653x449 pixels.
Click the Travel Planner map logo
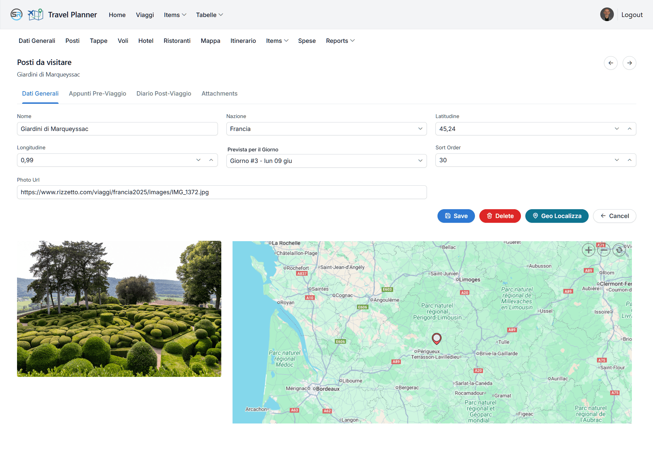[x=35, y=15]
